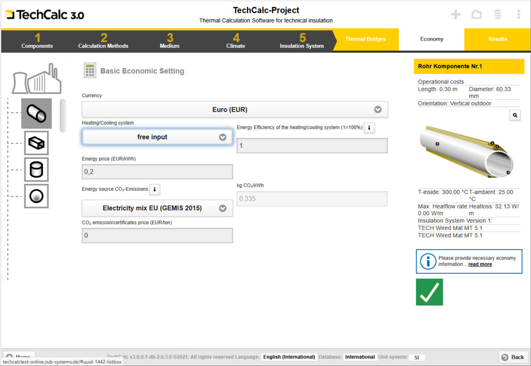Screen dimensions: 531x366
Task: Click the magnifier zoom icon above pipe
Action: tap(515, 115)
